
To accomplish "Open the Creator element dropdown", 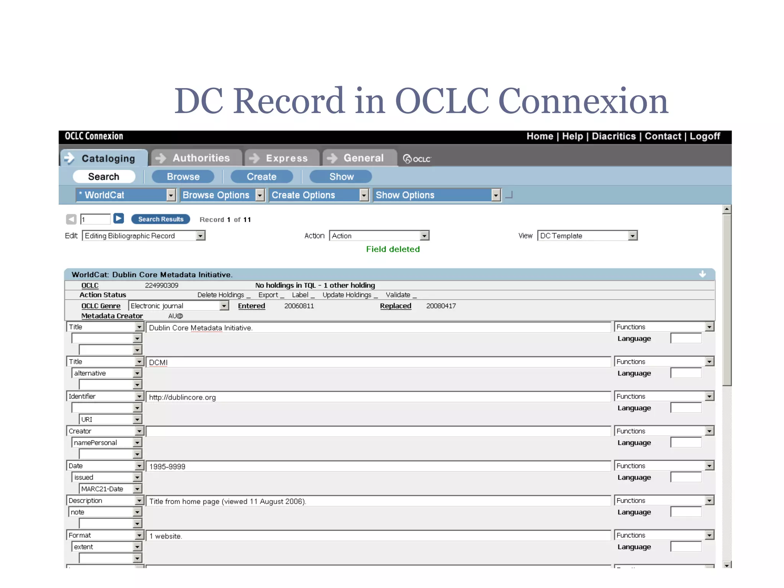I will coord(105,431).
